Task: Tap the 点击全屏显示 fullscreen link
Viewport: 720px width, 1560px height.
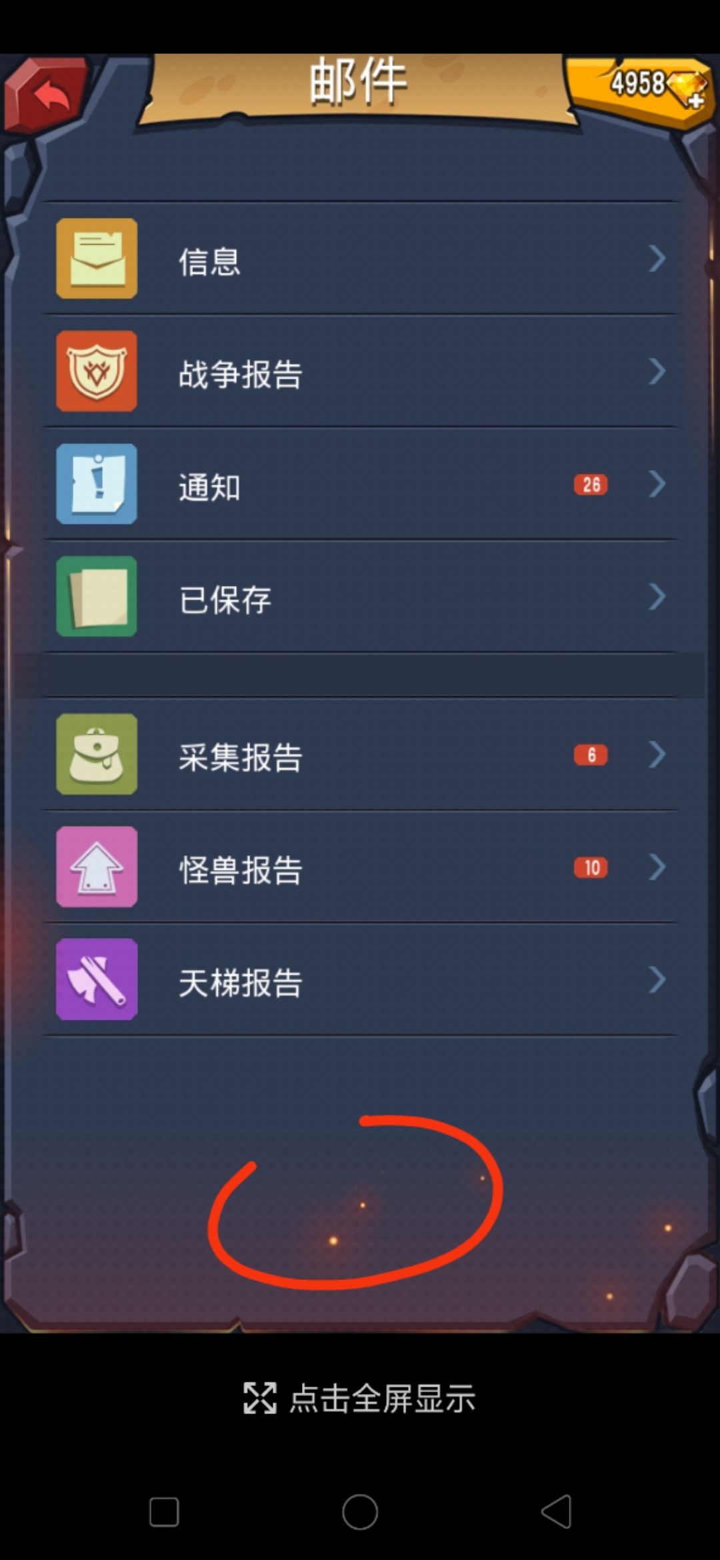Action: pos(359,1398)
